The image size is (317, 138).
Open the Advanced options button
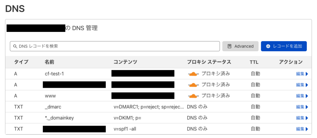click(240, 46)
